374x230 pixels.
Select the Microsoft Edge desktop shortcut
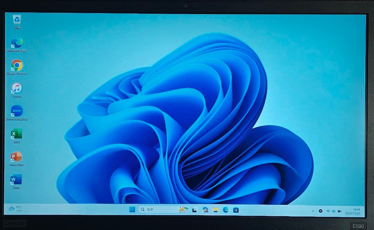tap(17, 43)
